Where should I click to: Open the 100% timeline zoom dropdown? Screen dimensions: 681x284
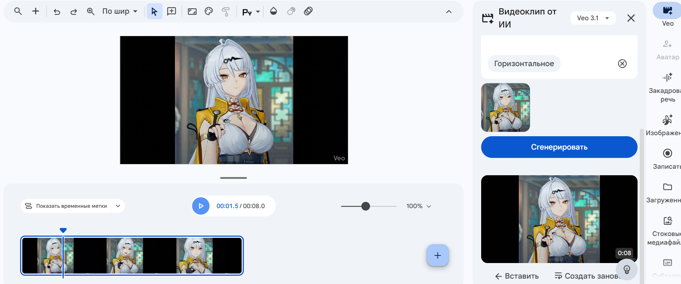[419, 206]
